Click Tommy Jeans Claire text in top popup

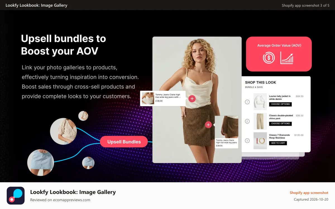(x=168, y=96)
